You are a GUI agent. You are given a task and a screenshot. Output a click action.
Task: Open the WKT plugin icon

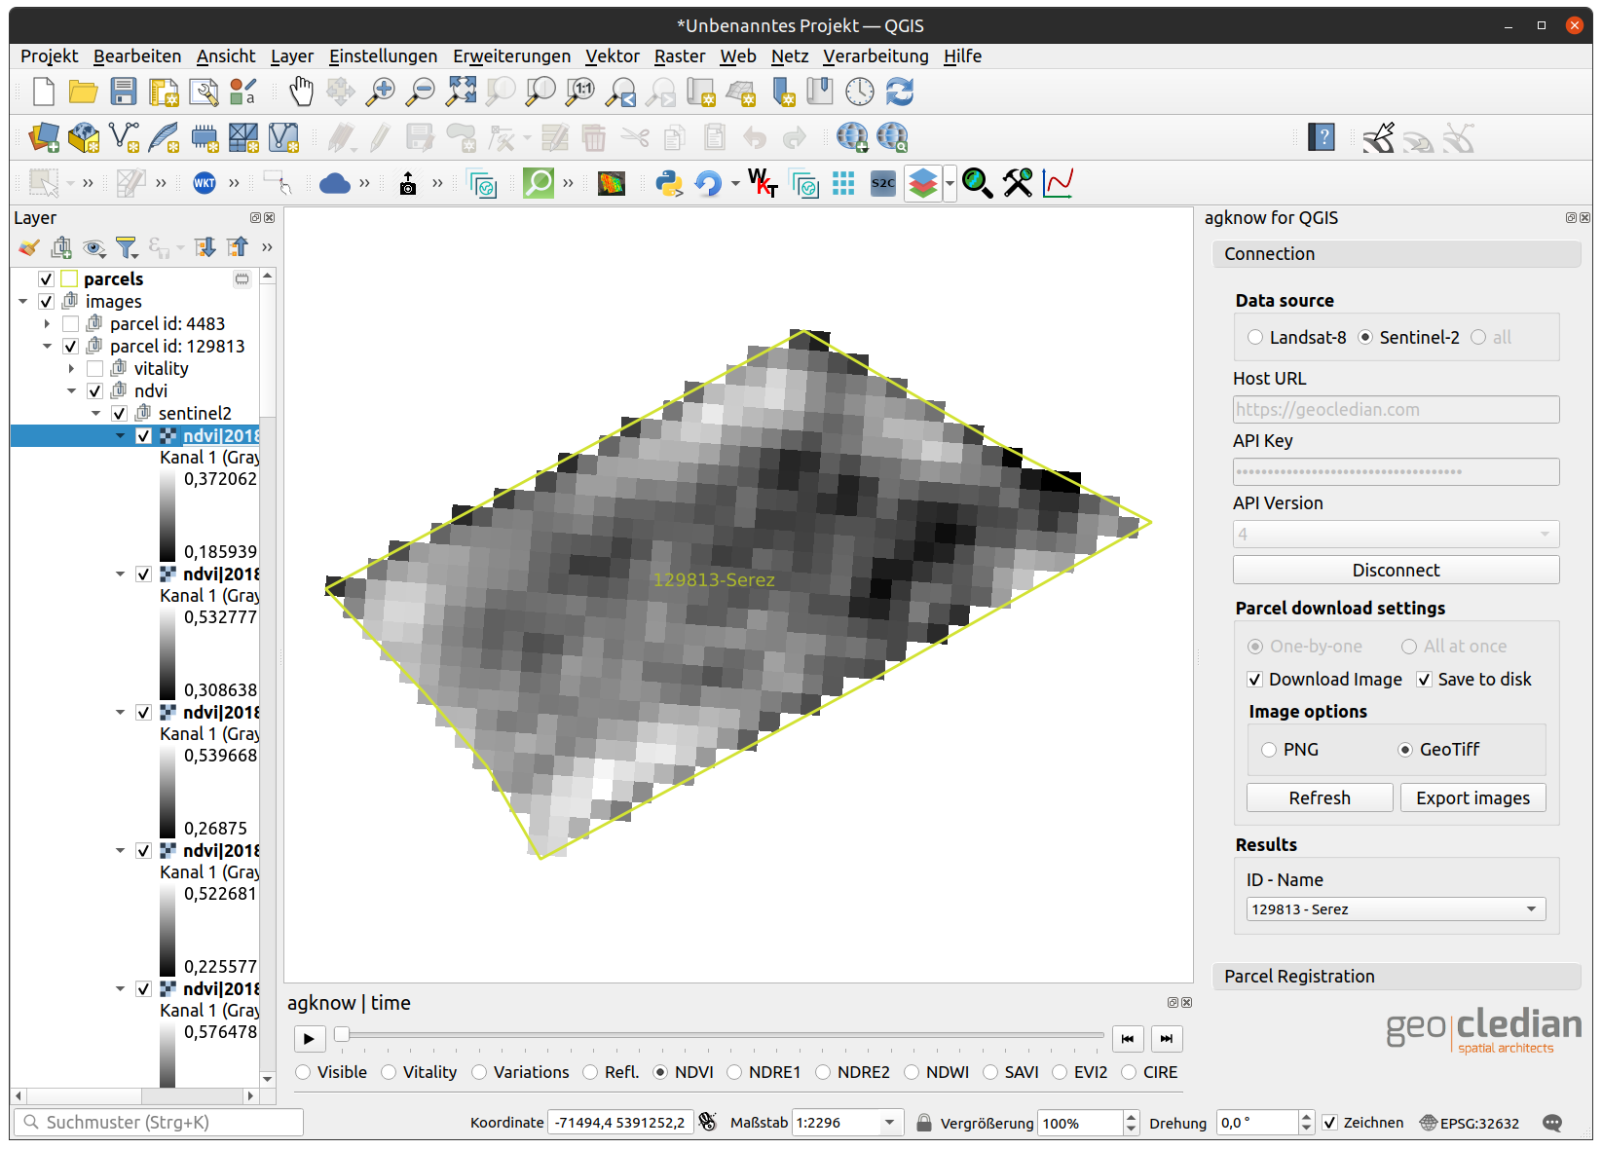pos(205,183)
